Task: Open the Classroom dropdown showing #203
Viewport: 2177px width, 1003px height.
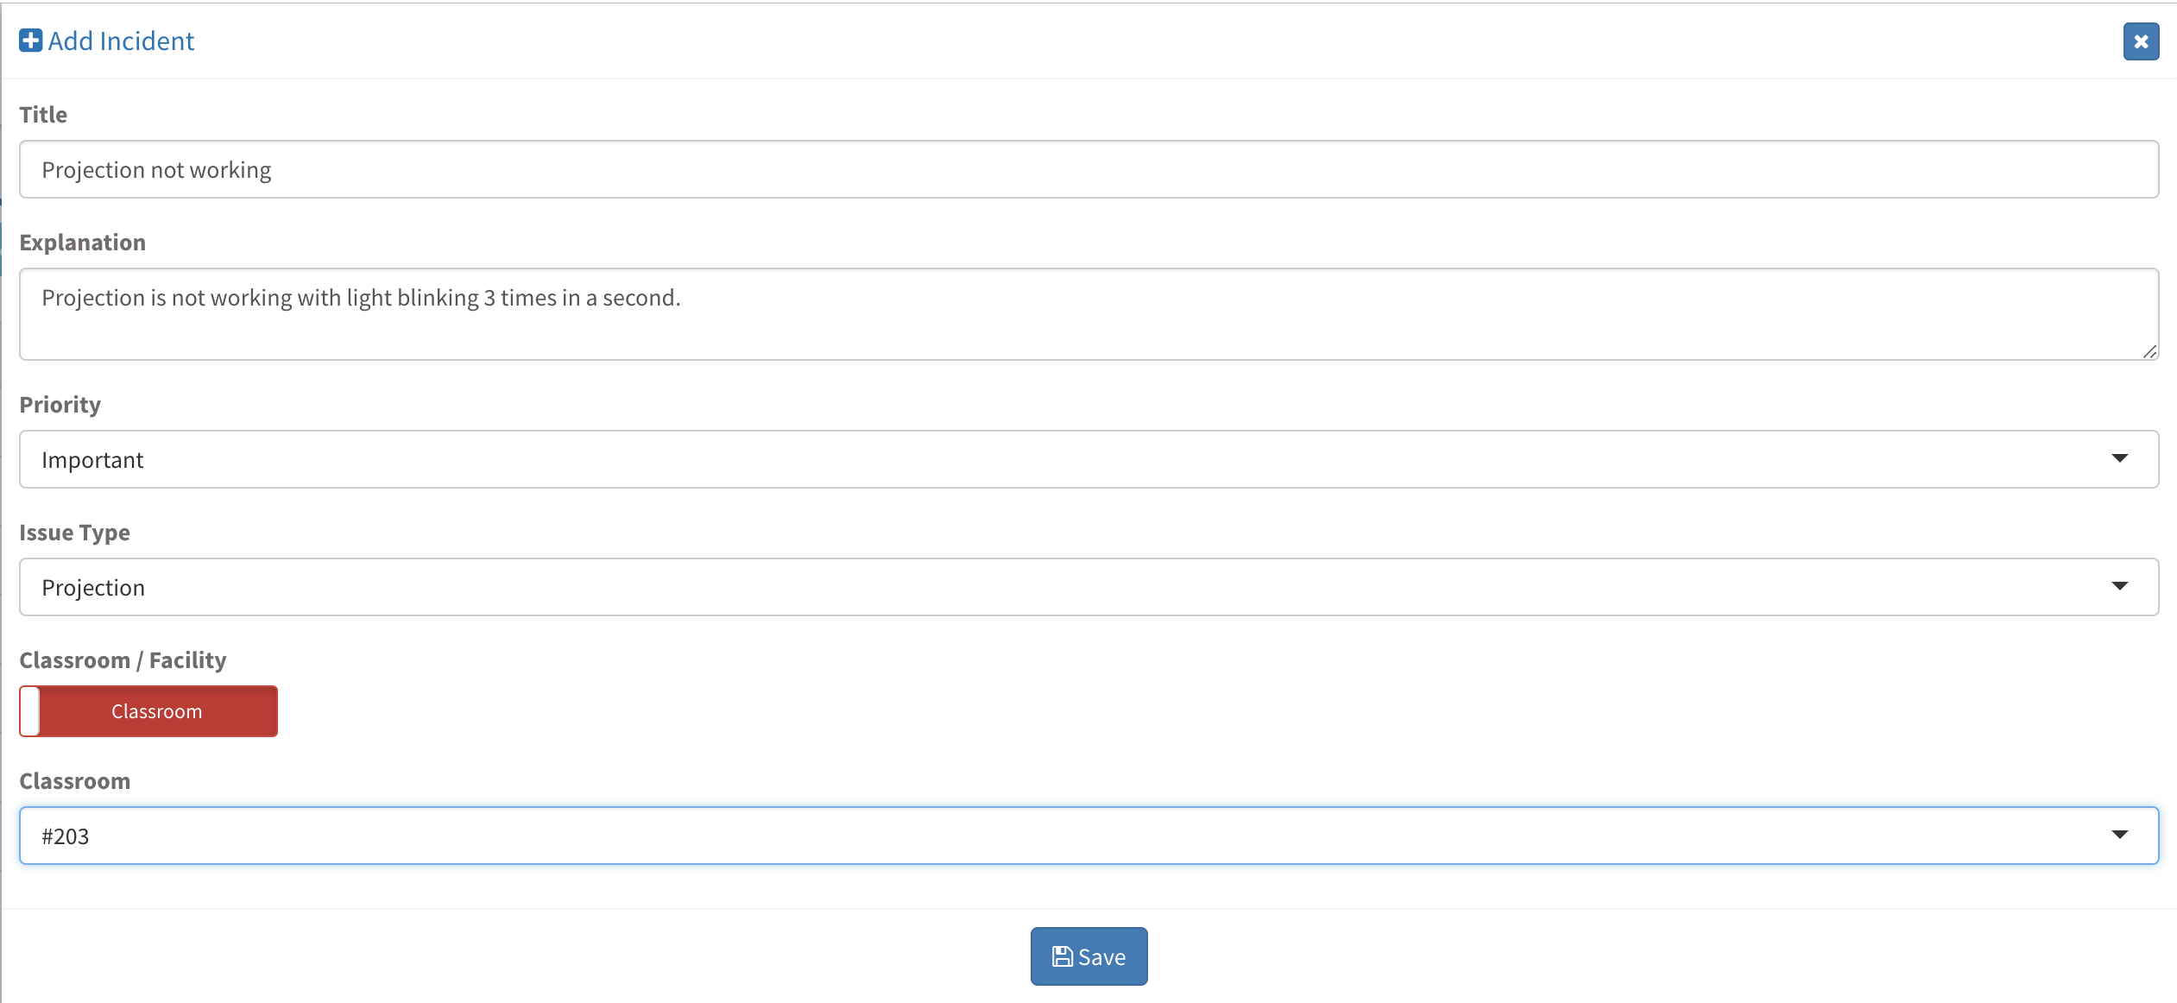Action: [x=1088, y=836]
